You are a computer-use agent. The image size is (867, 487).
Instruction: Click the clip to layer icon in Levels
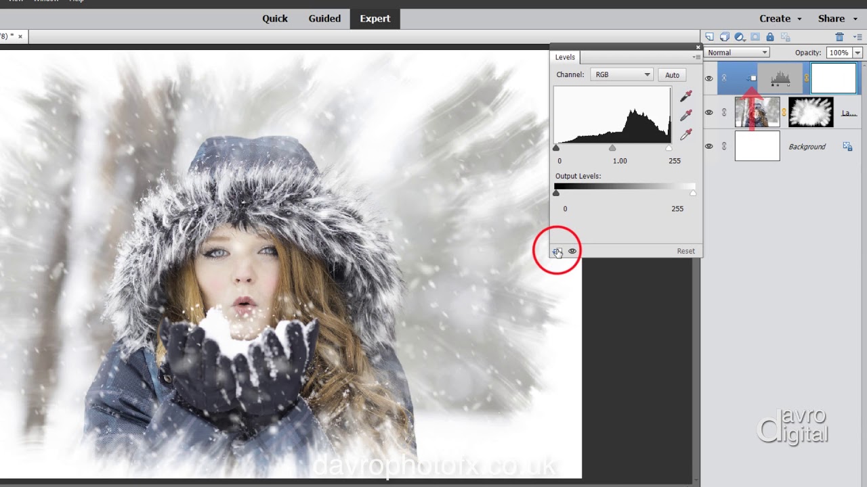coord(557,251)
